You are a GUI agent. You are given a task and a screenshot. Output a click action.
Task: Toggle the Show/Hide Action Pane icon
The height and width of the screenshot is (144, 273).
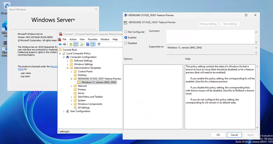click(x=93, y=44)
